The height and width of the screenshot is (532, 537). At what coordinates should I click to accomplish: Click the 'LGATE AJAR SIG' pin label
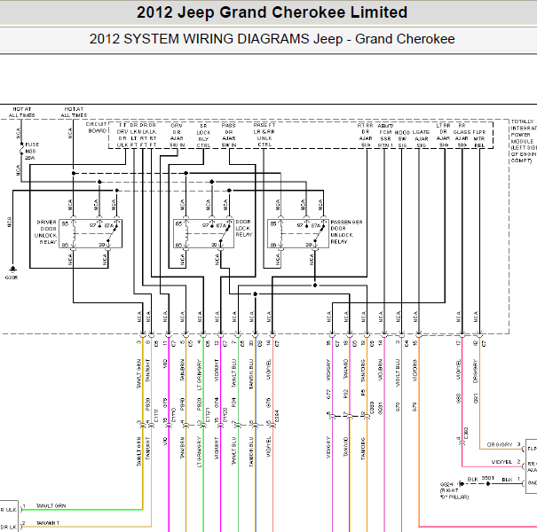pyautogui.click(x=421, y=138)
